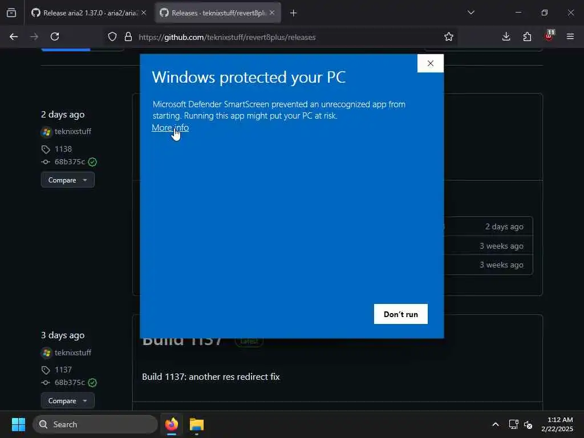Click the teknixstuff avatar for release 1137
Image resolution: width=584 pixels, height=438 pixels.
point(46,352)
